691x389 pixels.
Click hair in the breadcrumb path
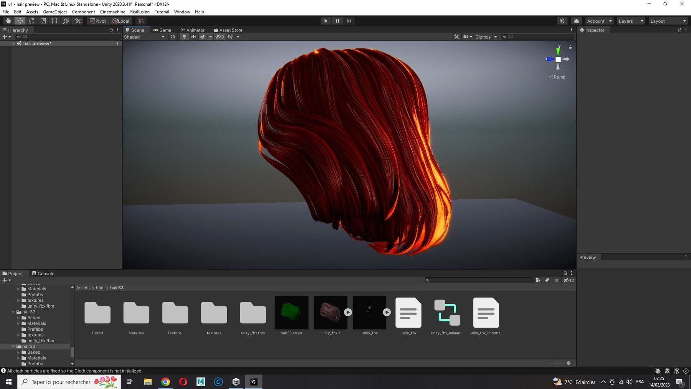[x=100, y=288]
